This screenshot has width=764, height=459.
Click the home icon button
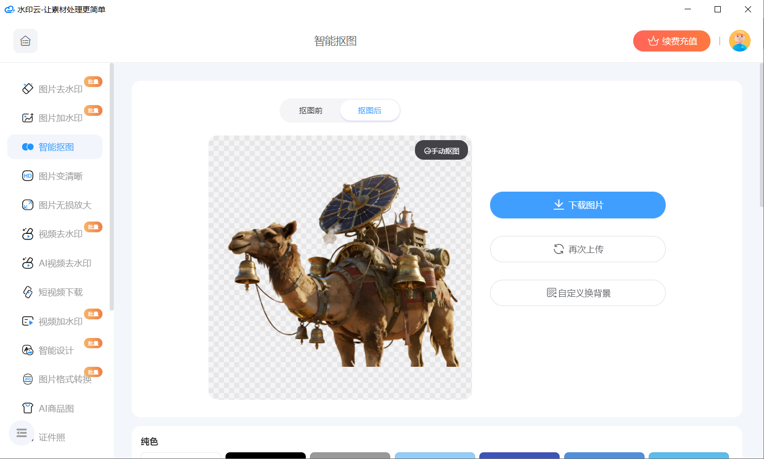(x=25, y=41)
